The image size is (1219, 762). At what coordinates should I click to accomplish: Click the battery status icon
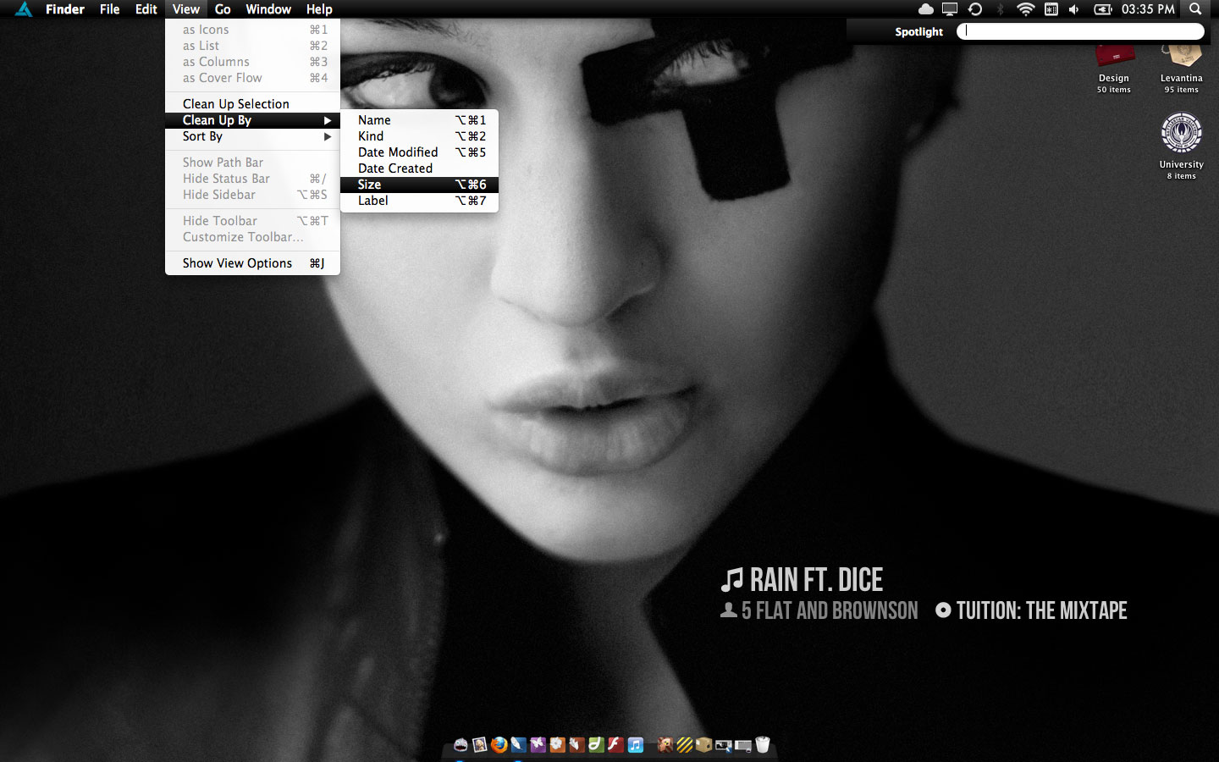[x=1102, y=9]
